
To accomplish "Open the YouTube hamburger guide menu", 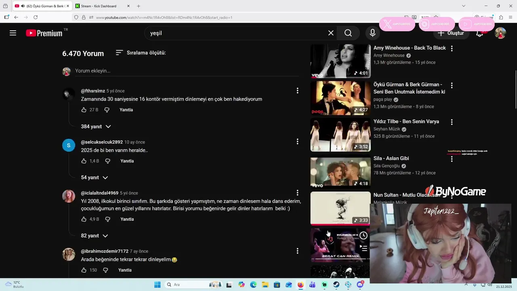I will tap(13, 33).
